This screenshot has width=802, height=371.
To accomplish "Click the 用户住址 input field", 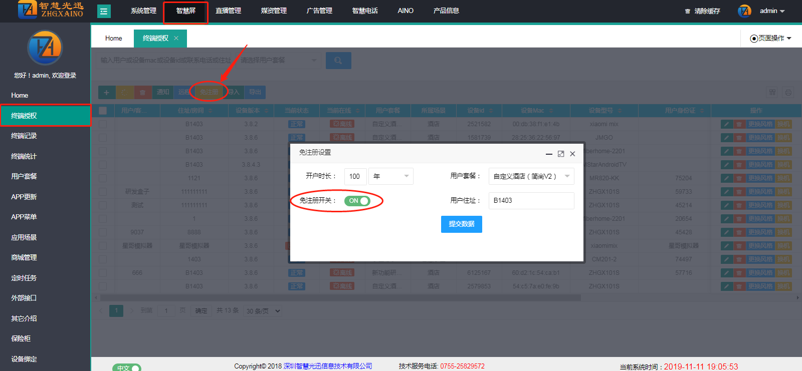I will (x=531, y=201).
